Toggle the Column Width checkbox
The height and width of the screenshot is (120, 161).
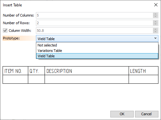click(x=5, y=31)
